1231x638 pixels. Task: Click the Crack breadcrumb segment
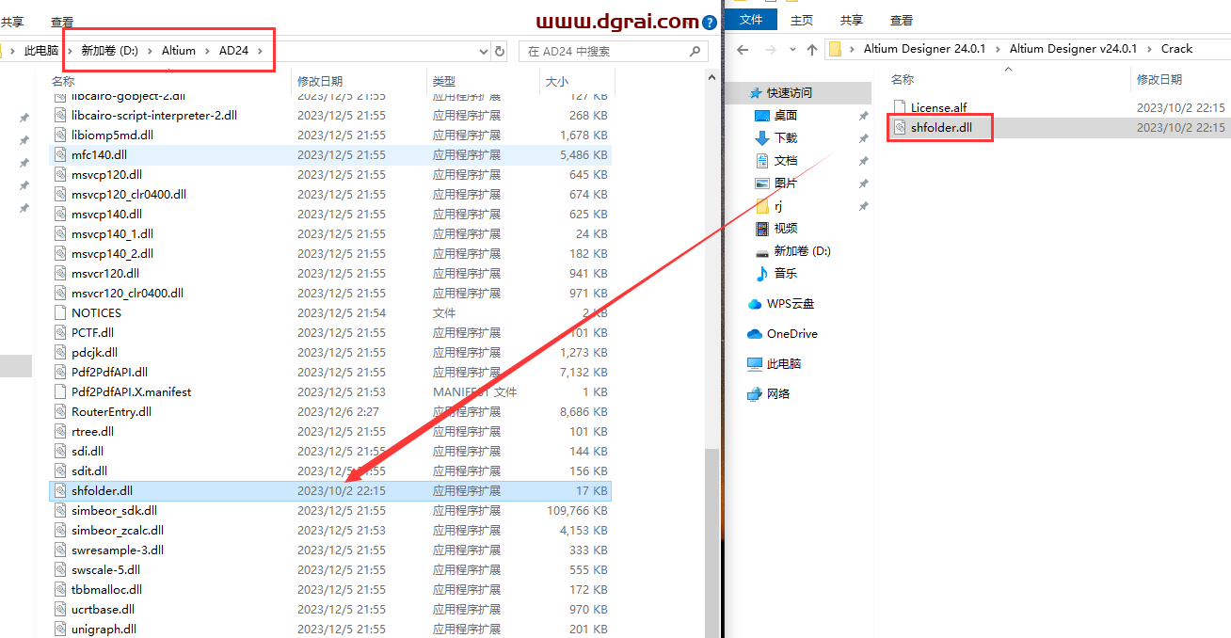click(x=1176, y=49)
